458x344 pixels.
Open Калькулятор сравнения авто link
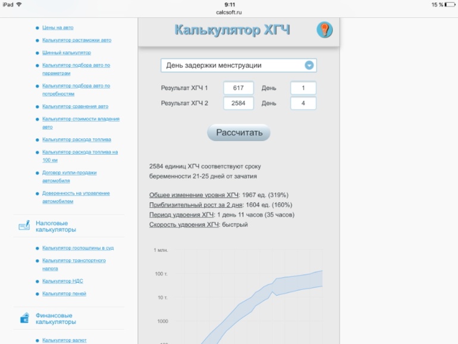click(75, 107)
